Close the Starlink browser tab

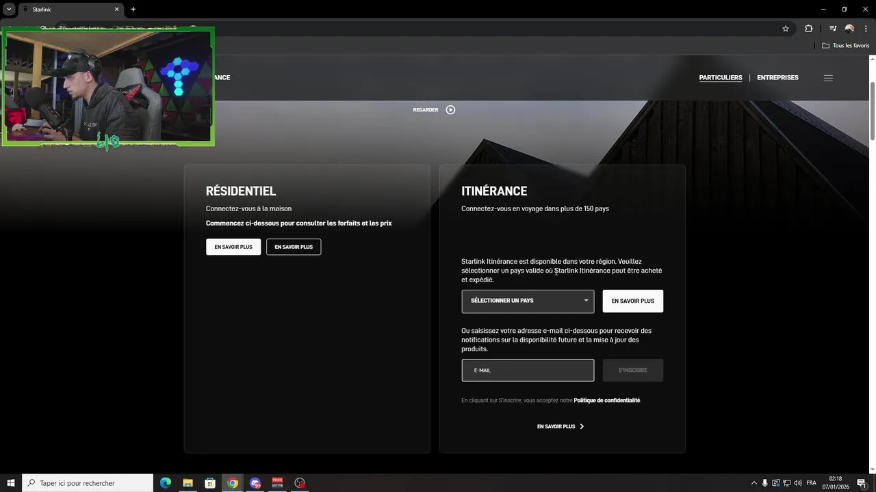pyautogui.click(x=117, y=10)
